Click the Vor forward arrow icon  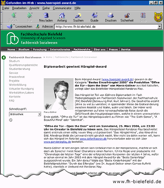[30, 15]
